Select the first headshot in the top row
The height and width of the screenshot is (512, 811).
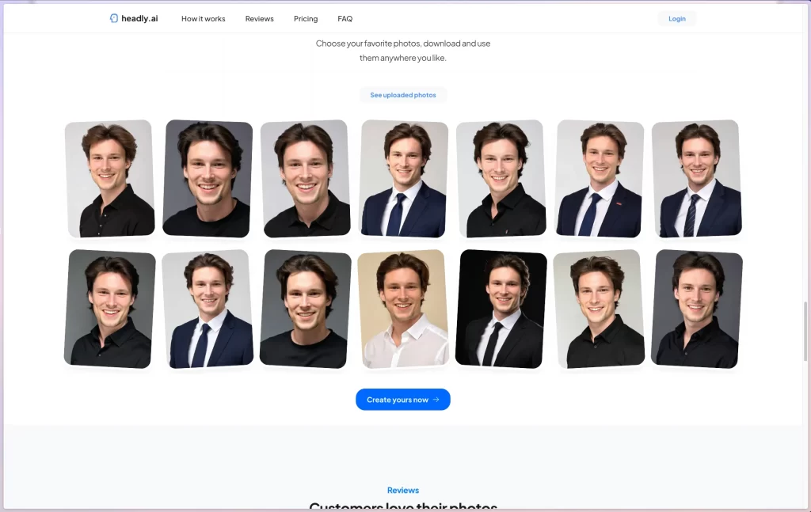[110, 178]
